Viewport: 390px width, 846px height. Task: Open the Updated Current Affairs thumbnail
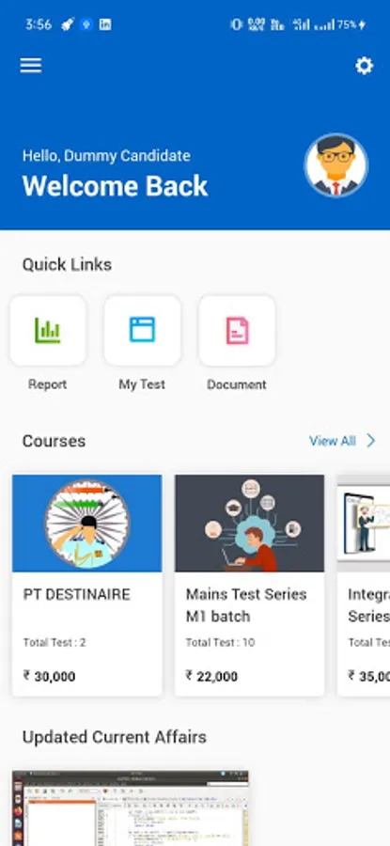pyautogui.click(x=131, y=808)
